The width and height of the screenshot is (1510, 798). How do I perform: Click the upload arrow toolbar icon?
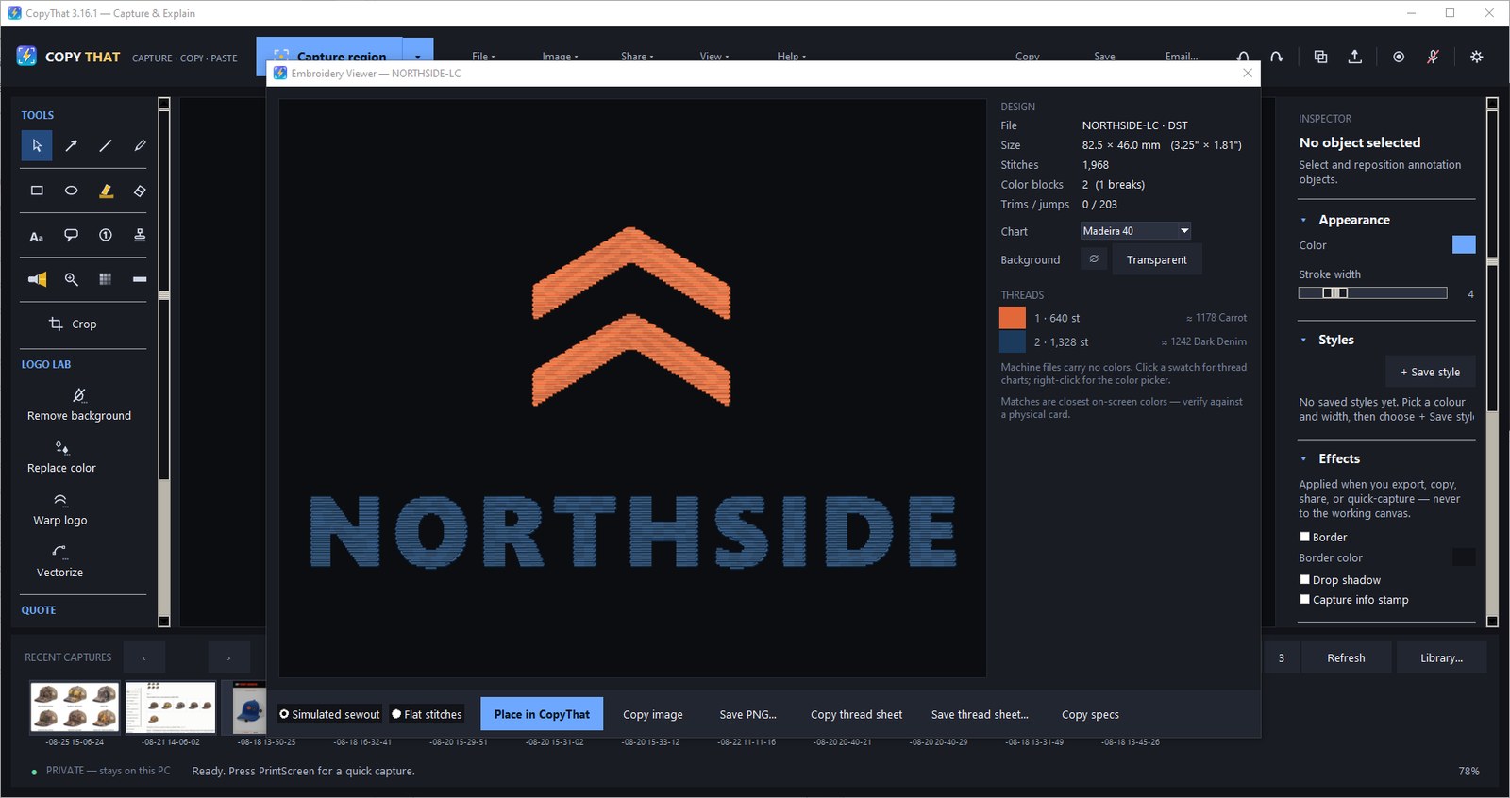coord(1354,57)
